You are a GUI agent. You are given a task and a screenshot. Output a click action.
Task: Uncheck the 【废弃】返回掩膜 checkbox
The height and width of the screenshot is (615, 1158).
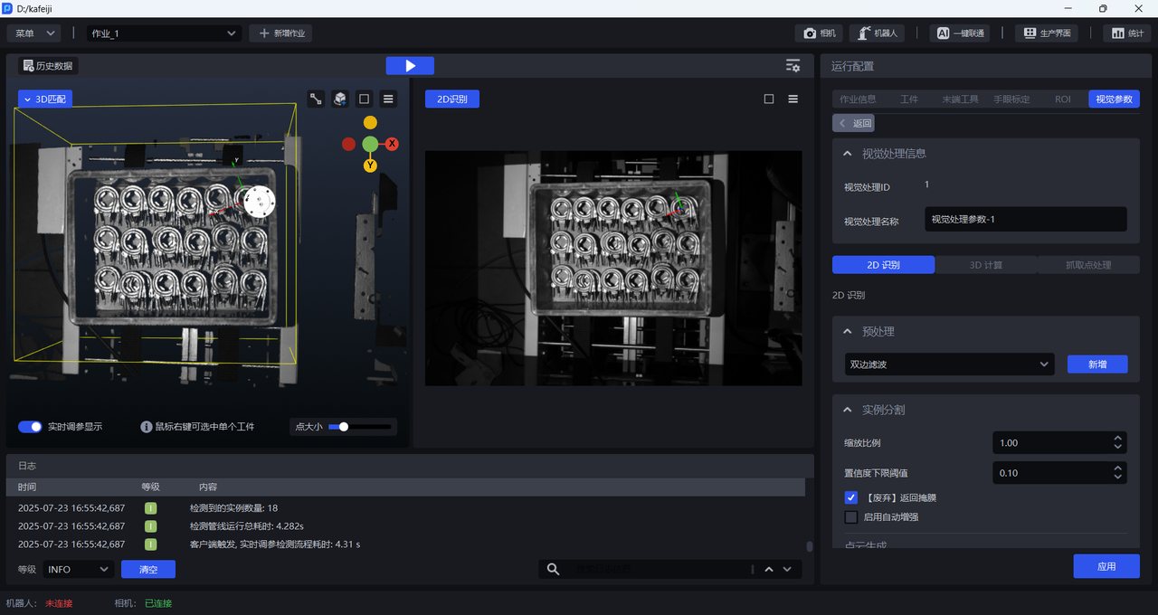(850, 497)
